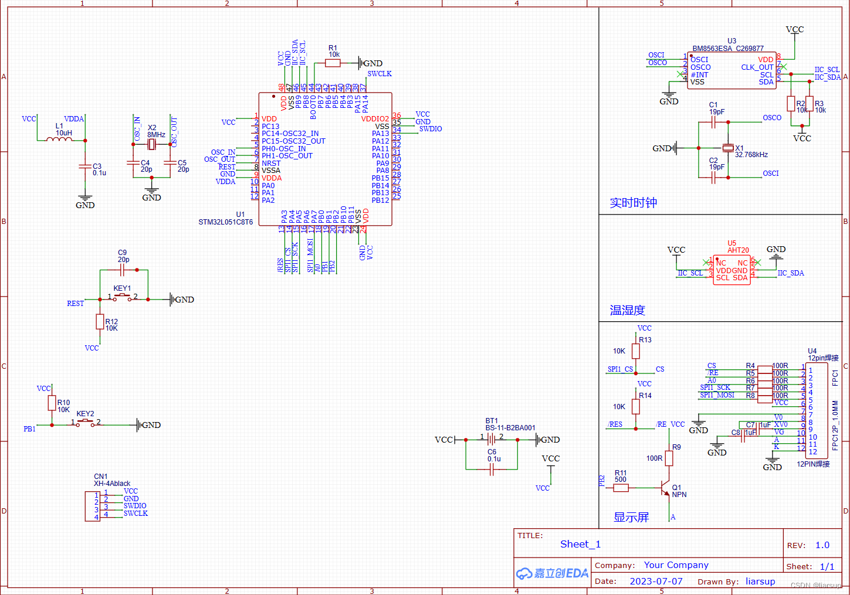Screen dimensions: 850x595
Task: Click the PC14-OSC32_IN pin label on U1
Action: coord(290,134)
